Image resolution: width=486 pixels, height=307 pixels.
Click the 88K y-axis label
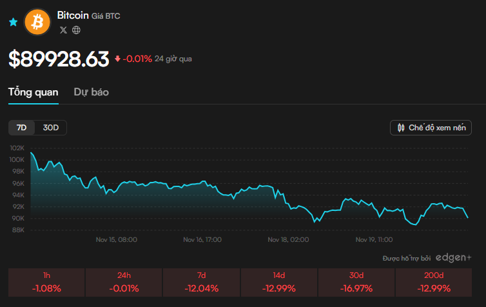(18, 230)
